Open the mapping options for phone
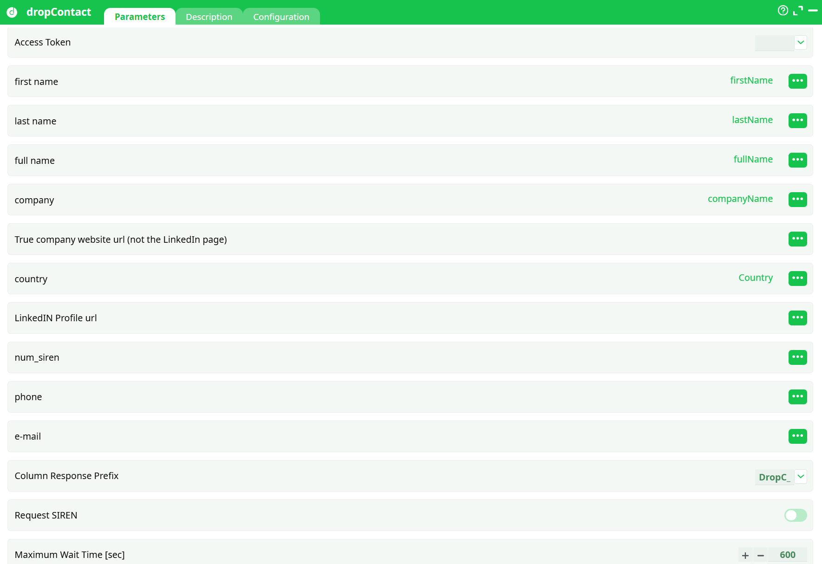Viewport: 822px width, 564px height. (797, 397)
